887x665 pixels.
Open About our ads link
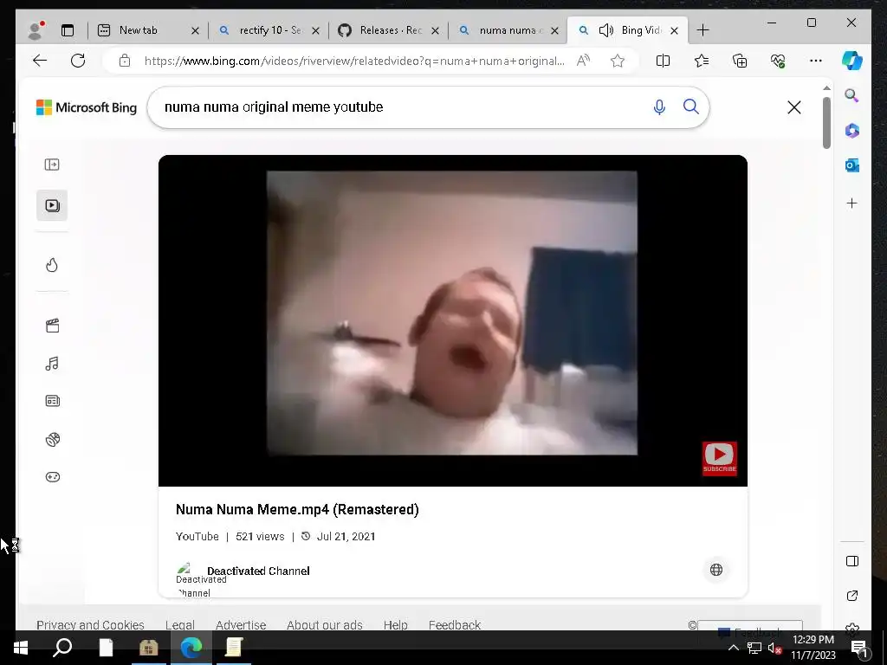[324, 625]
